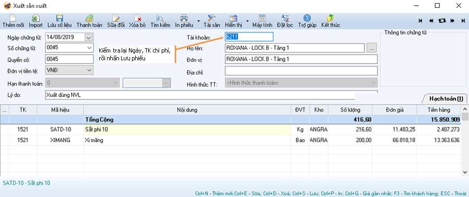Click the Kg unit cell
Viewport: 469px width, 197px height.
301,130
